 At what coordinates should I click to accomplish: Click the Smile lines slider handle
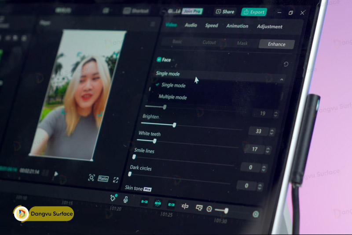pyautogui.click(x=134, y=157)
